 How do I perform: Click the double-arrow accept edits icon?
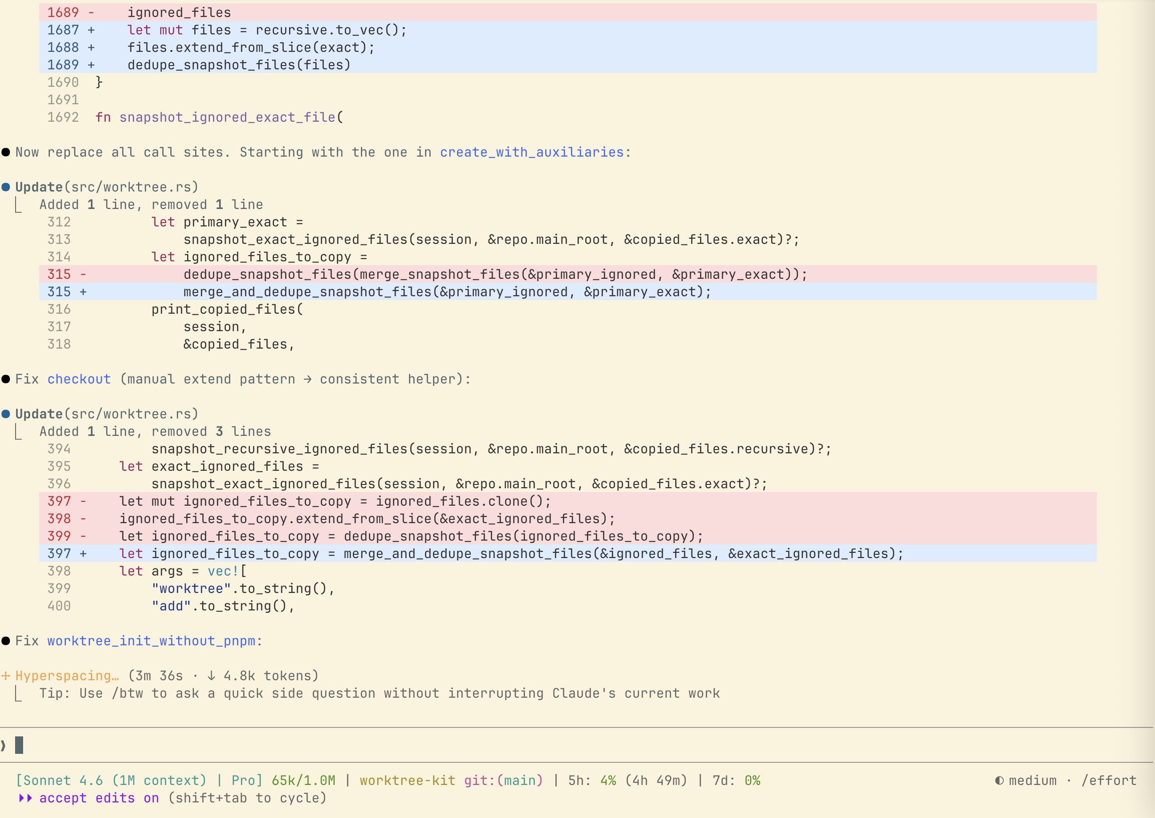coord(25,798)
